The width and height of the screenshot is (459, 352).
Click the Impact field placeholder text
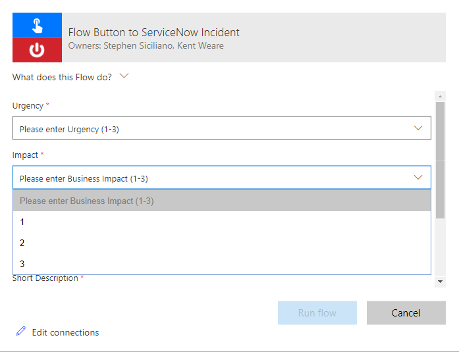click(x=84, y=178)
